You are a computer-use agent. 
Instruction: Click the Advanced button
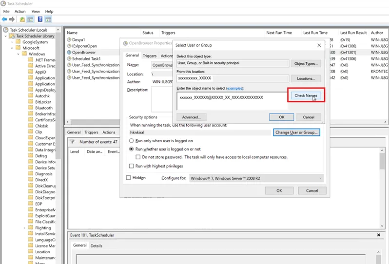pos(191,117)
